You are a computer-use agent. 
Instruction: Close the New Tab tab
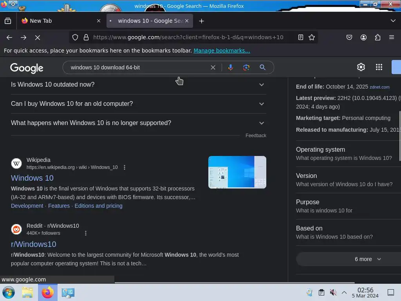coord(99,21)
